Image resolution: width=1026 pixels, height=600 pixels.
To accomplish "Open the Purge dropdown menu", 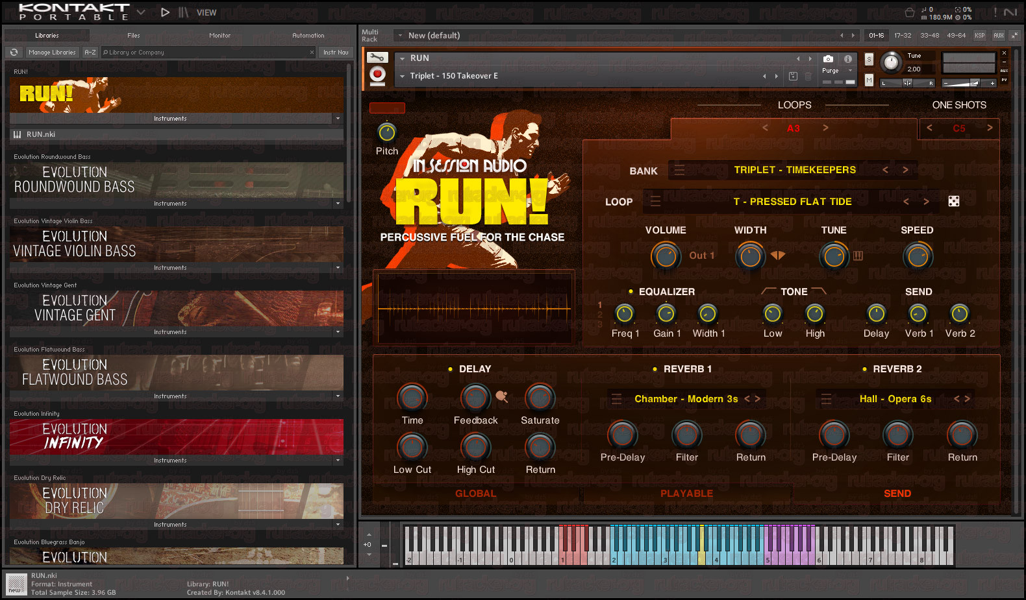I will point(850,71).
